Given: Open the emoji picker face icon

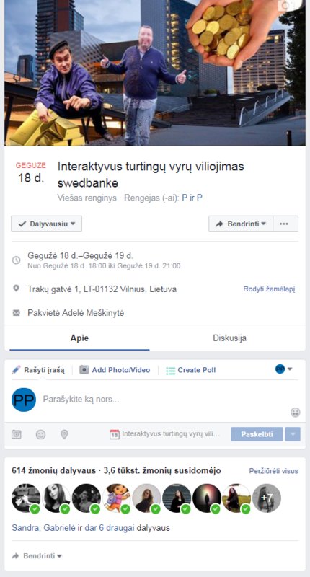Looking at the screenshot, I should [x=296, y=412].
